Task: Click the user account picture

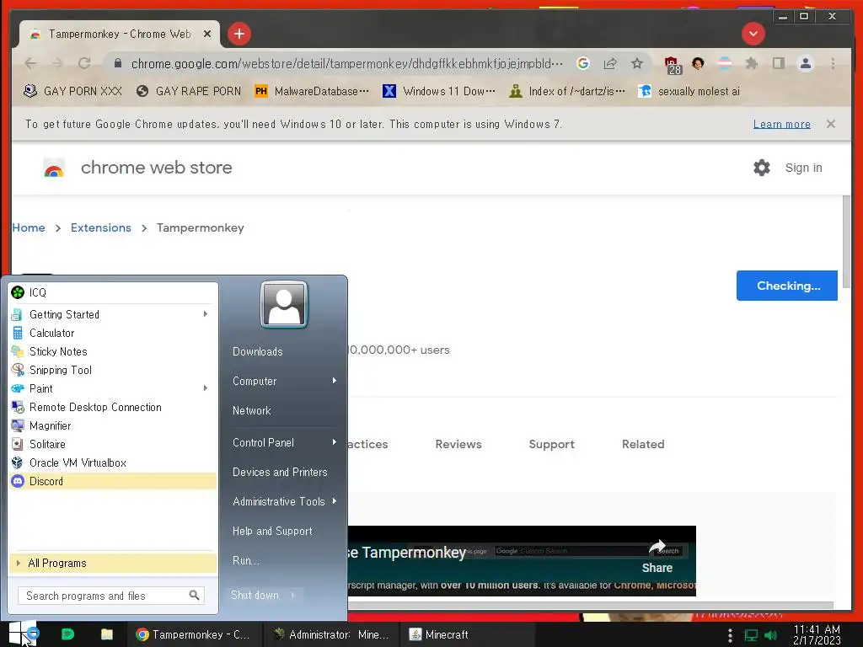Action: (284, 304)
